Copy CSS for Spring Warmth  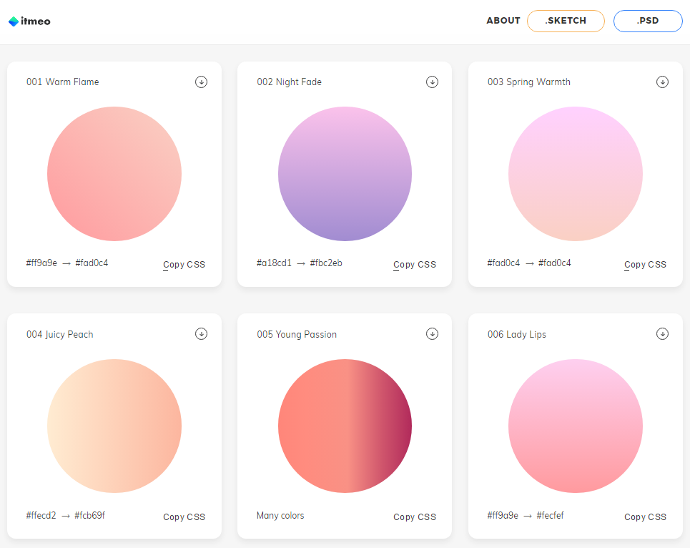(x=645, y=264)
